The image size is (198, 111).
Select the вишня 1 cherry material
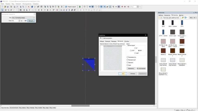click(x=182, y=41)
